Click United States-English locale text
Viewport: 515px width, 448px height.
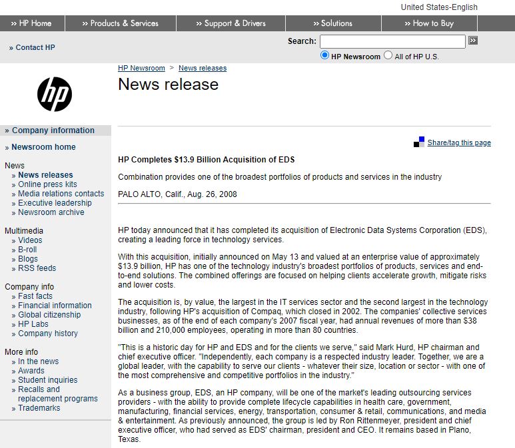(x=439, y=7)
